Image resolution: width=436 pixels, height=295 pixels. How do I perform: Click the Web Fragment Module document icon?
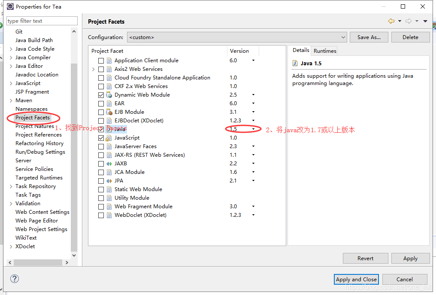pyautogui.click(x=109, y=207)
